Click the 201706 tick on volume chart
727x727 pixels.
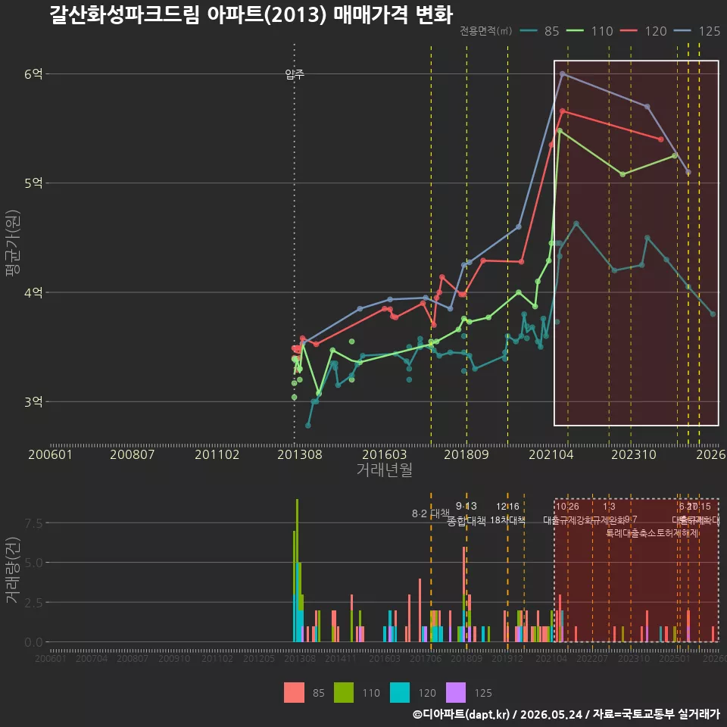pyautogui.click(x=426, y=658)
